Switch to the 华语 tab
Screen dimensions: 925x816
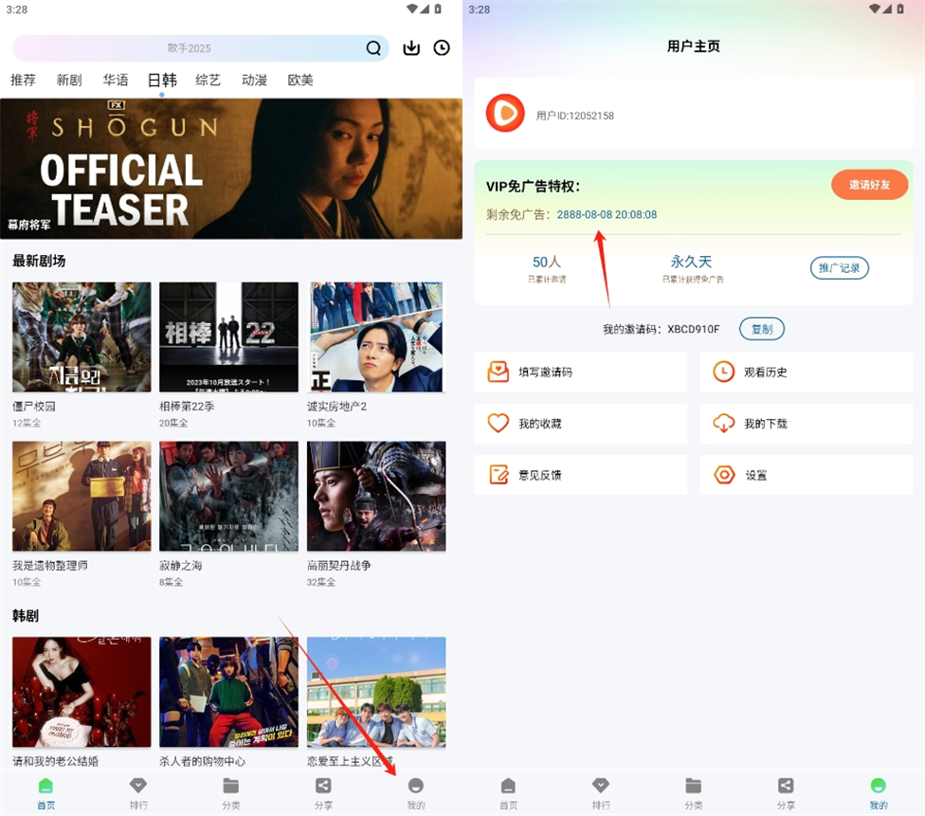pos(116,80)
